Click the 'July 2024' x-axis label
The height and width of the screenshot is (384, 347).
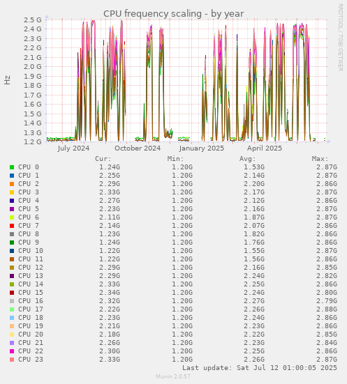point(73,148)
